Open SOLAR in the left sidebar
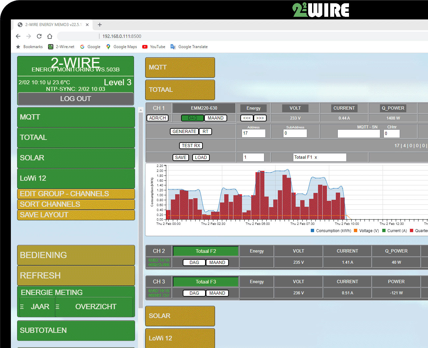The width and height of the screenshot is (428, 348). click(x=76, y=158)
